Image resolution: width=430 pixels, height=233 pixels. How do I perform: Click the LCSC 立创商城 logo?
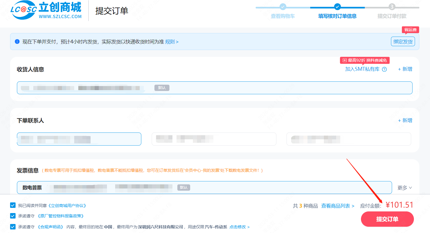(46, 10)
